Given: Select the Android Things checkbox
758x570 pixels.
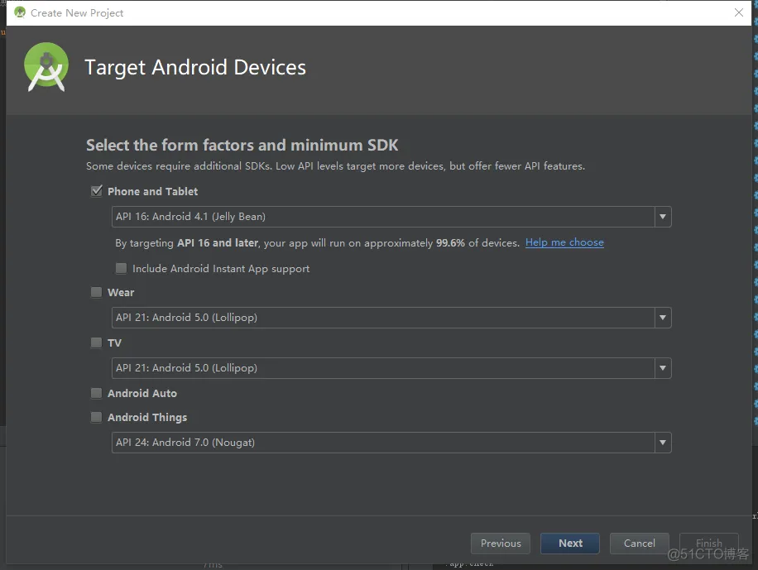Looking at the screenshot, I should click(x=96, y=417).
